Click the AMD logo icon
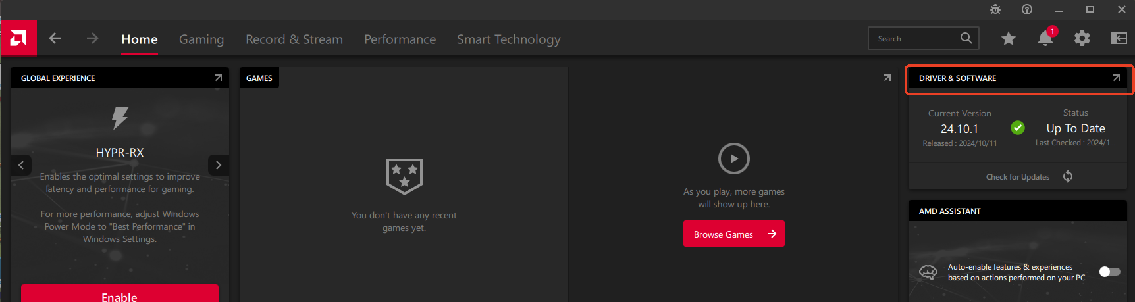 (18, 38)
